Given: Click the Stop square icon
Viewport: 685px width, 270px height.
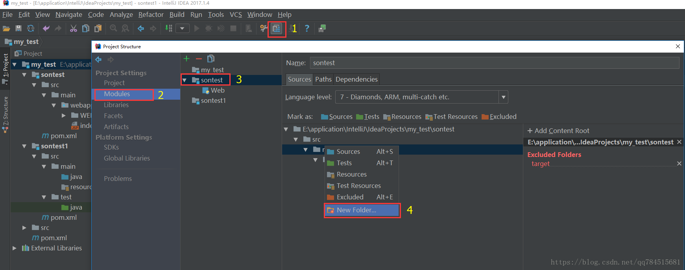Looking at the screenshot, I should 233,28.
